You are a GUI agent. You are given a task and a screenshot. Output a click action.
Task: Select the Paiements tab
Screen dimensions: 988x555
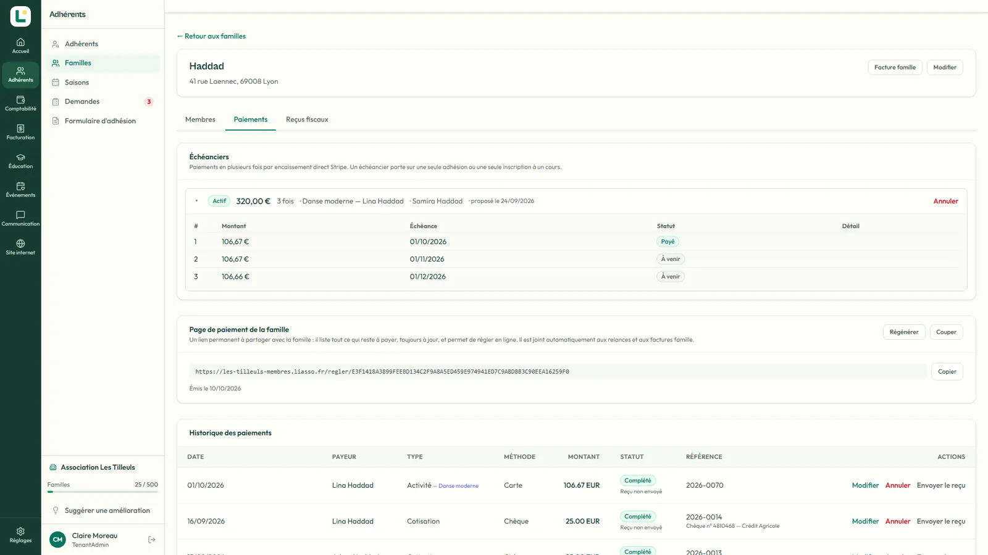(251, 120)
